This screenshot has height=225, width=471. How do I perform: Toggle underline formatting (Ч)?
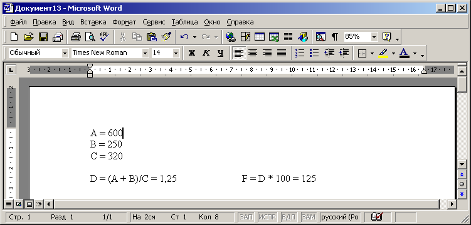pos(221,53)
